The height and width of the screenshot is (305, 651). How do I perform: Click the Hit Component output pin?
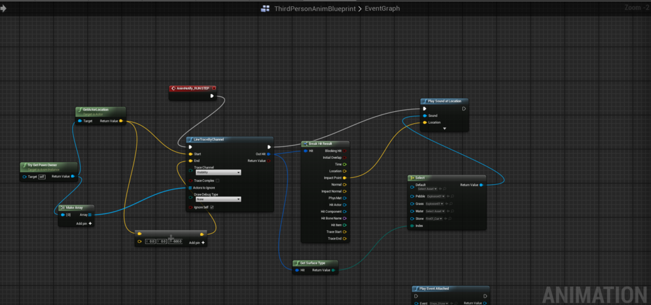[345, 212]
